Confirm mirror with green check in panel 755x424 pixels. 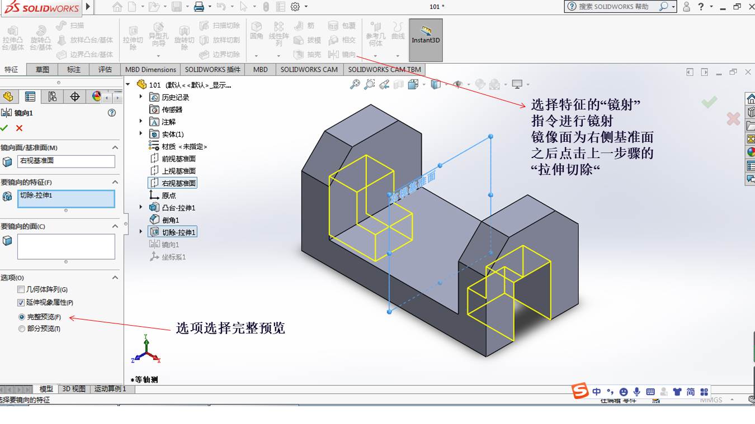4,128
